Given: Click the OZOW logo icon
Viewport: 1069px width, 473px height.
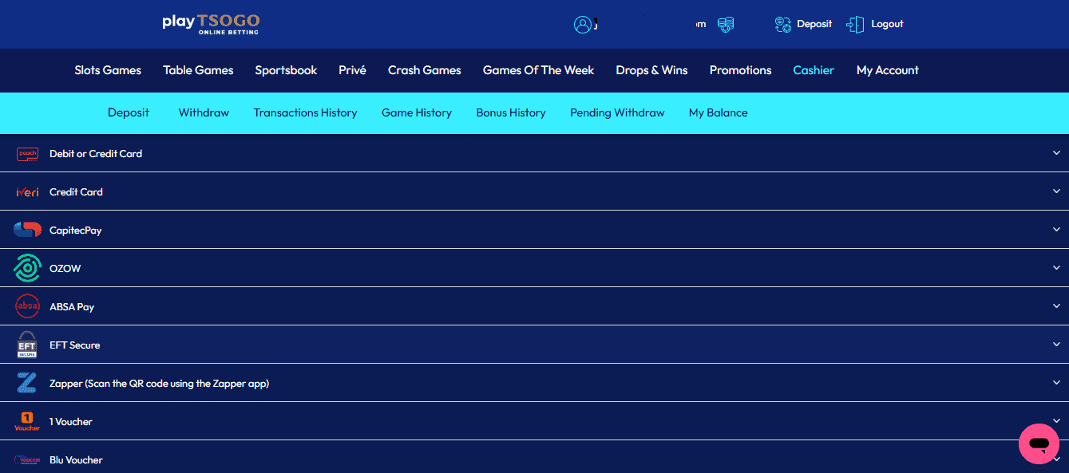Looking at the screenshot, I should pos(27,269).
